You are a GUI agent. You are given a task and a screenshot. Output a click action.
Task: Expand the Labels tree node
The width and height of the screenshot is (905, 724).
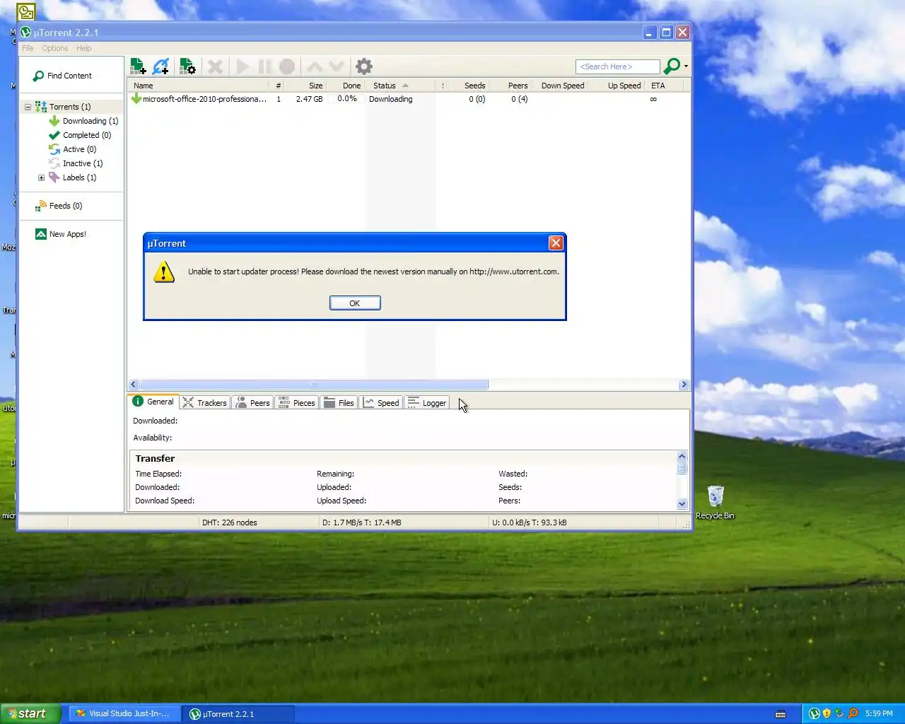coord(41,177)
